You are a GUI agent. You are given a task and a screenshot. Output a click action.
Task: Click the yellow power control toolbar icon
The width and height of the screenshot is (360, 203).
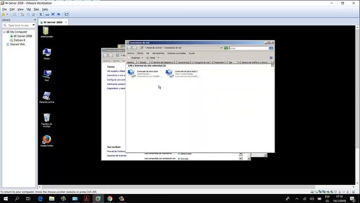3,14
